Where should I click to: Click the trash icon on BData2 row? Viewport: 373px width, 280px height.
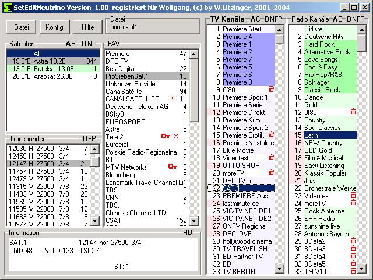354,241
